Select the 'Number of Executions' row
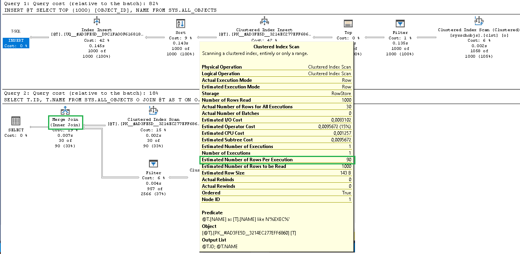This screenshot has width=520, height=254. pyautogui.click(x=276, y=153)
